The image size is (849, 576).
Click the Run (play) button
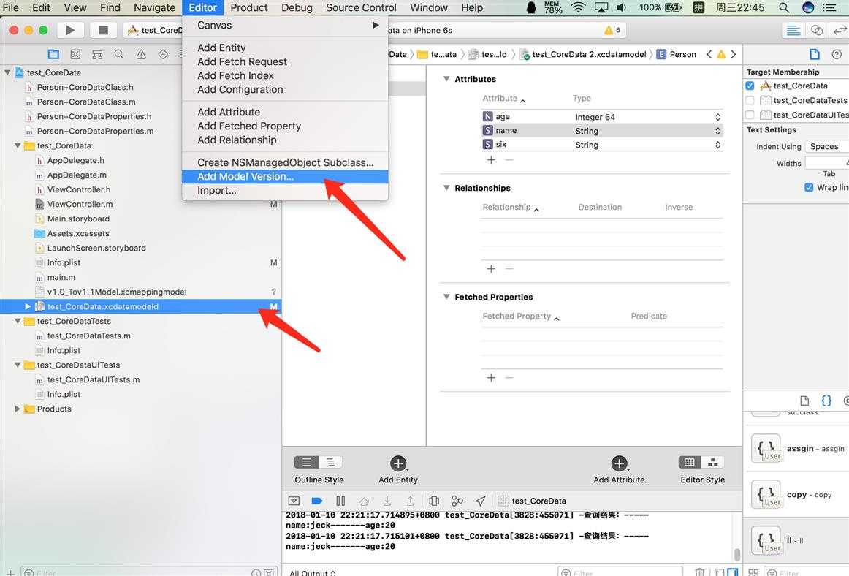pyautogui.click(x=70, y=31)
